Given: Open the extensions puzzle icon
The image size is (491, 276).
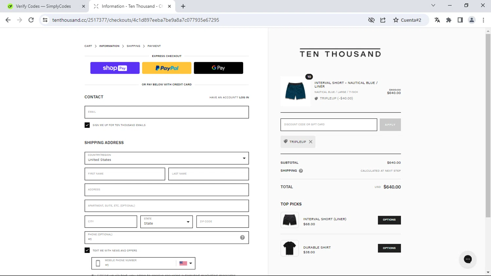Looking at the screenshot, I should 449,20.
